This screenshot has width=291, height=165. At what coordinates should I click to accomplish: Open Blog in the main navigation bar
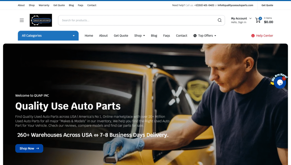coord(154,35)
